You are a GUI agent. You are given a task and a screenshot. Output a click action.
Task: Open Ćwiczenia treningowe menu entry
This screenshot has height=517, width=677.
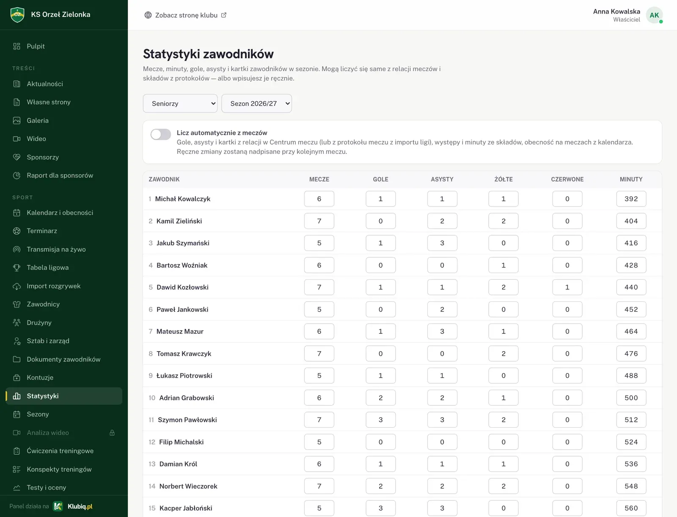64,451
